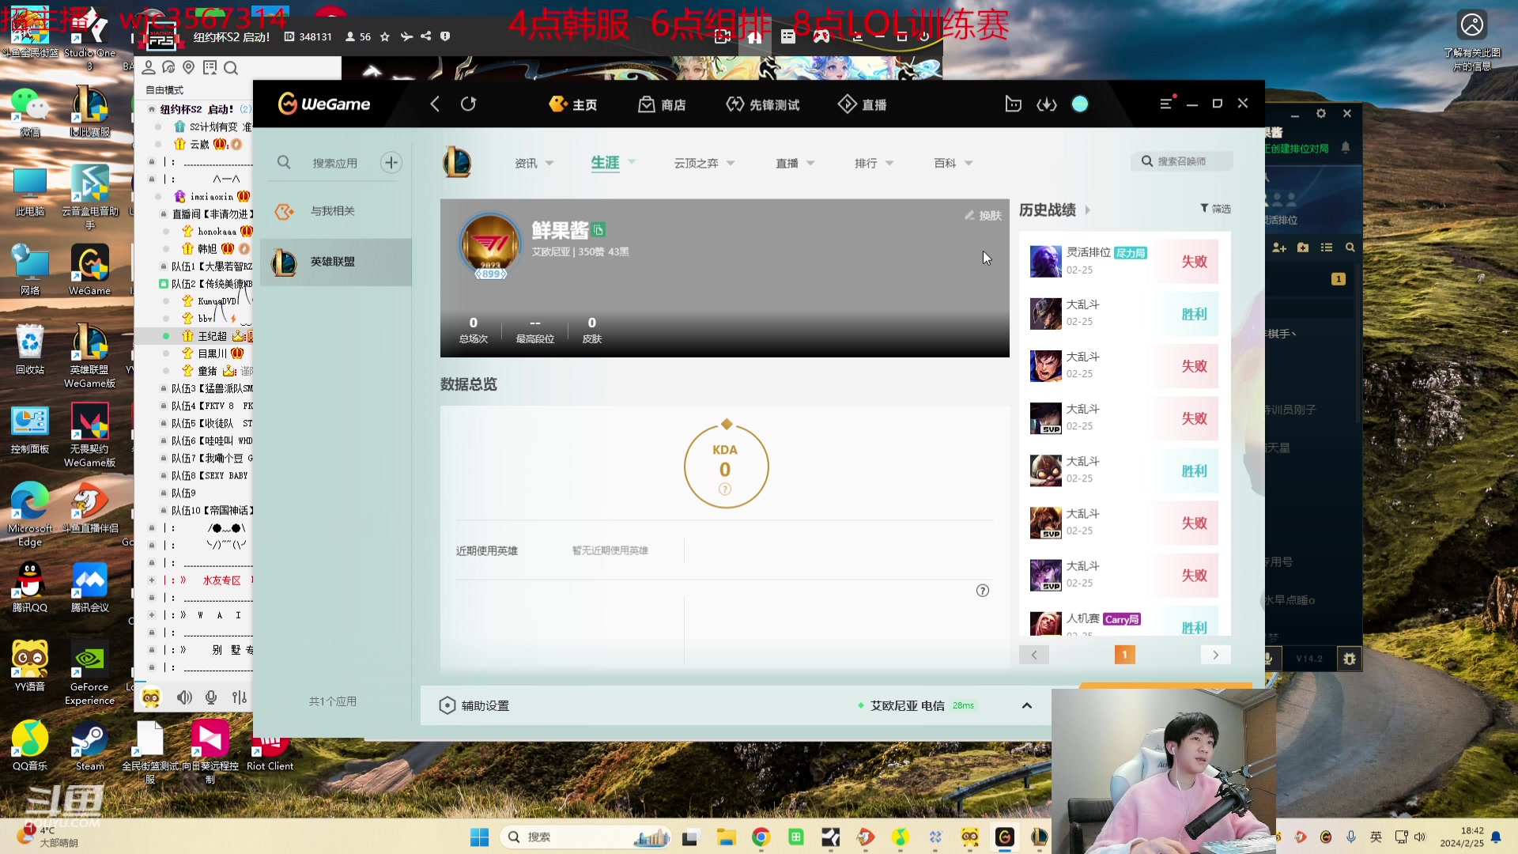Expand 队伍5 channel in YY list
Viewport: 1518px width, 854px height.
(x=212, y=423)
